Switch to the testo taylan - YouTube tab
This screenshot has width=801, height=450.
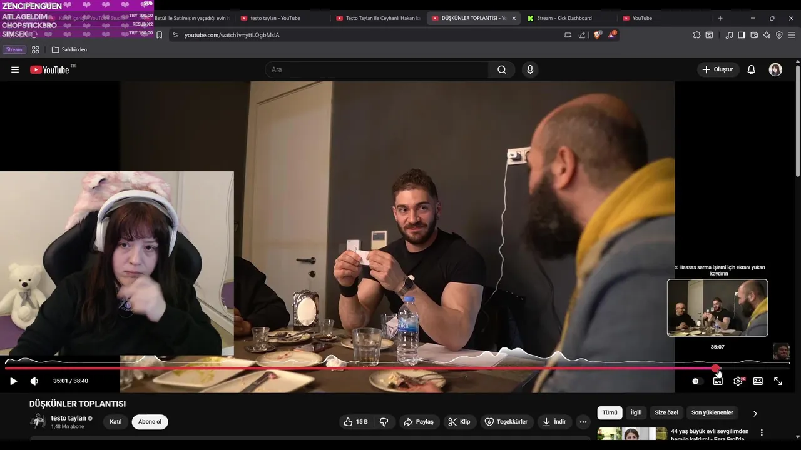tap(277, 18)
